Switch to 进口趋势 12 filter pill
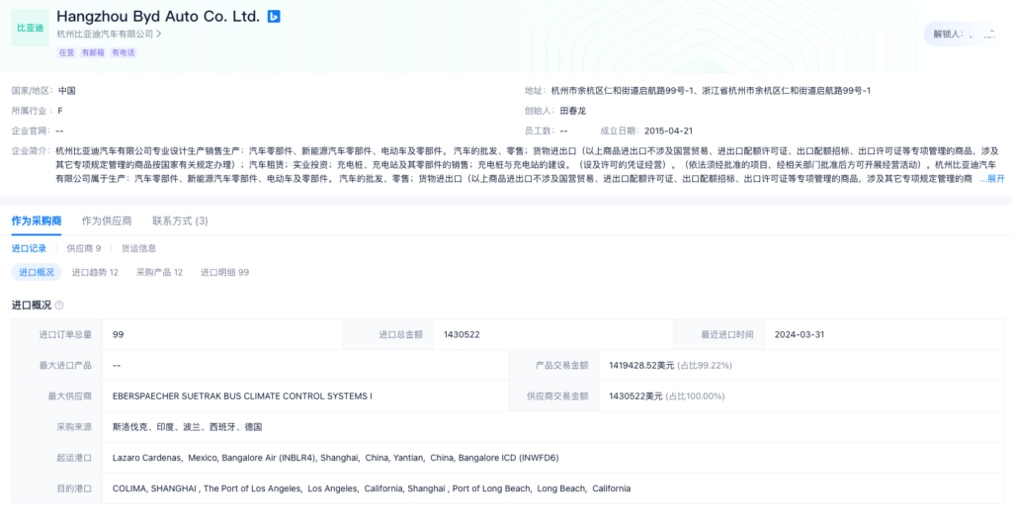Viewport: 1012px width, 523px height. pos(95,272)
